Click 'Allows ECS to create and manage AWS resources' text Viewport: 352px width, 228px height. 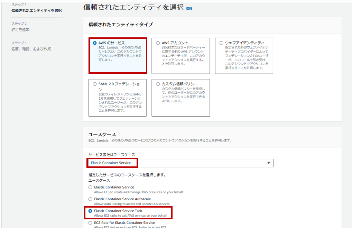pyautogui.click(x=139, y=192)
